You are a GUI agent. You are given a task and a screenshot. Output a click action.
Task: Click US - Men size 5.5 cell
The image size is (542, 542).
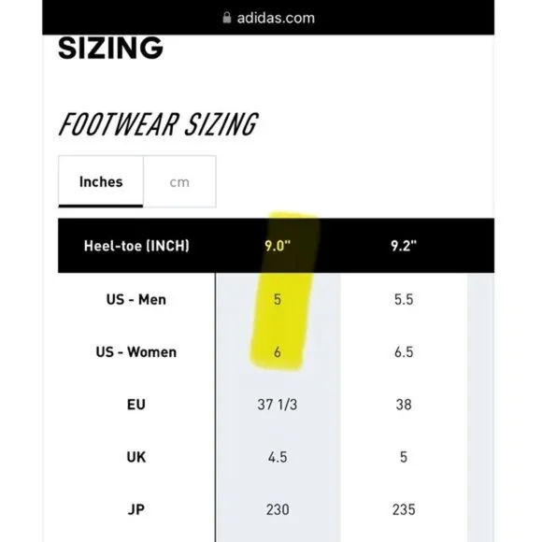(x=404, y=299)
